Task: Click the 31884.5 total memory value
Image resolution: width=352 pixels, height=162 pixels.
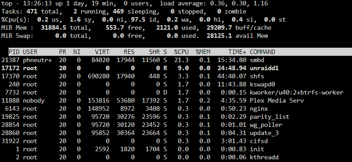Action: (x=54, y=28)
